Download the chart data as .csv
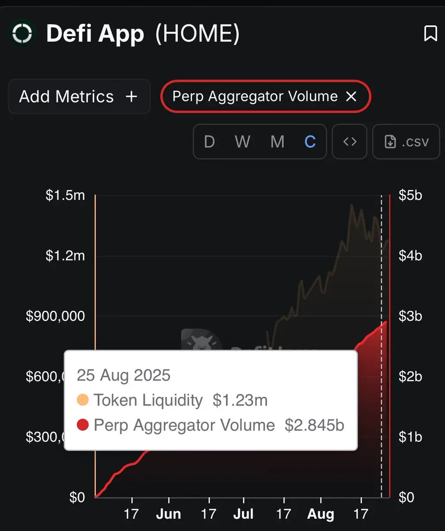The image size is (445, 531). coord(406,142)
